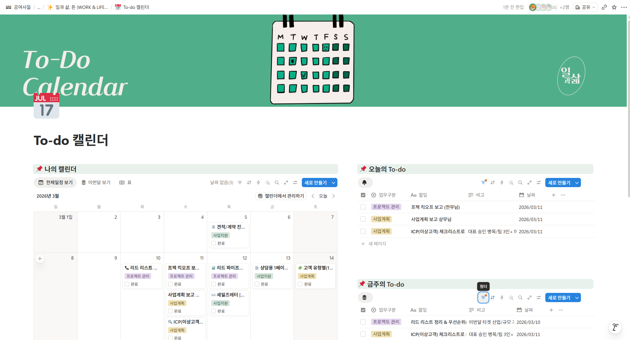
Task: Copy page link with the link icon
Action: coord(604,7)
